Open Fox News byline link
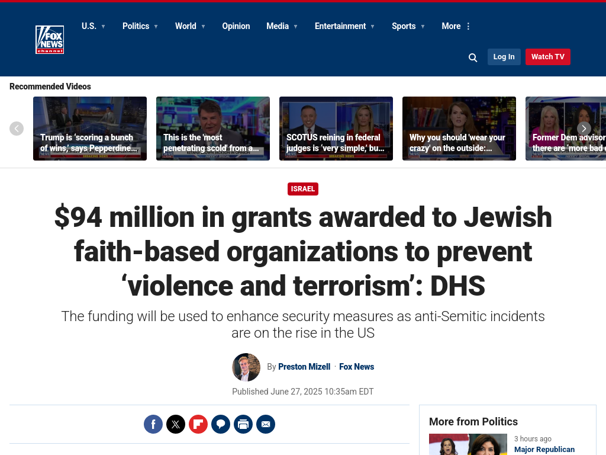 (356, 367)
